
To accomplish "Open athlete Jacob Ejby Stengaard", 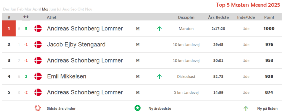I will [x=76, y=45].
